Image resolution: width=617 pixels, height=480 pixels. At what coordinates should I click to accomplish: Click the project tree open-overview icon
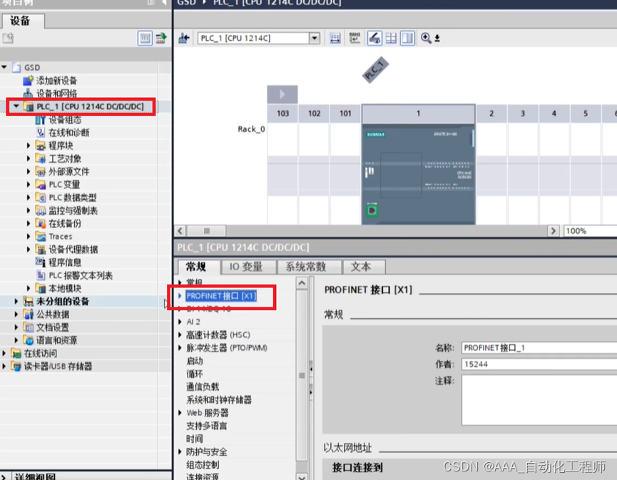tap(161, 39)
